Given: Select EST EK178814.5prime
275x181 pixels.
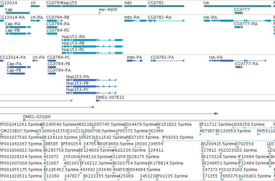Looking at the screenshot, I should (x=165, y=163).
